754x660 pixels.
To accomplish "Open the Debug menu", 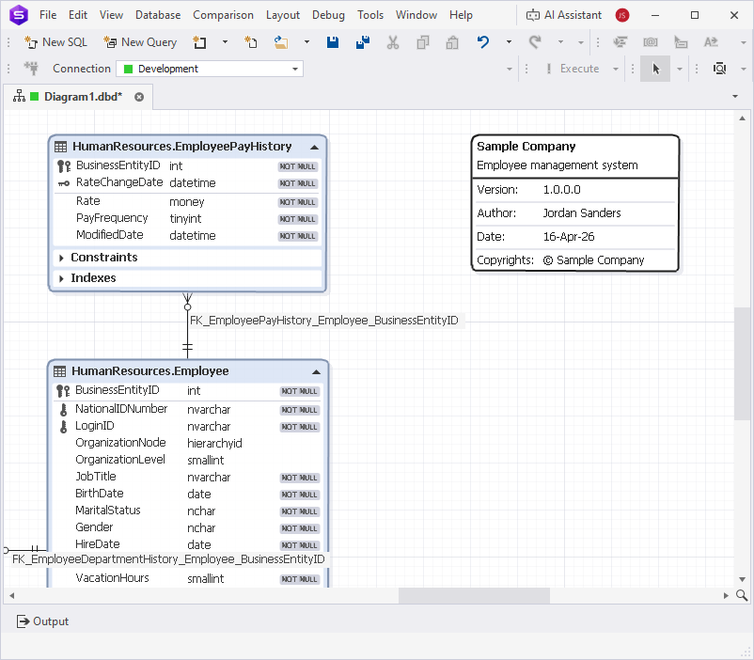I will tap(328, 15).
